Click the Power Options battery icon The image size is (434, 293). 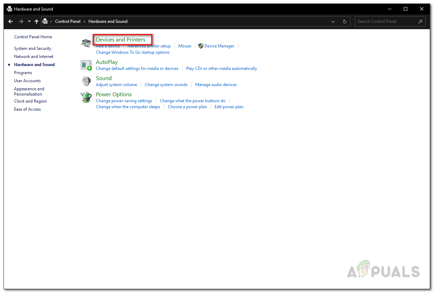tap(86, 97)
